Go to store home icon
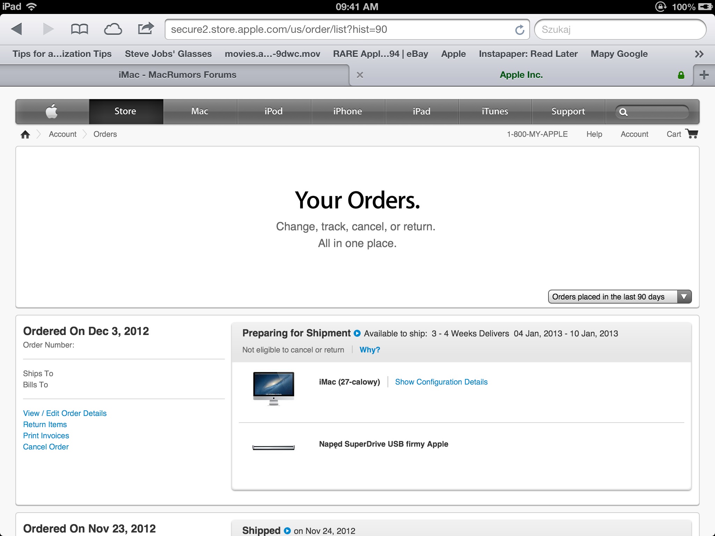 25,134
